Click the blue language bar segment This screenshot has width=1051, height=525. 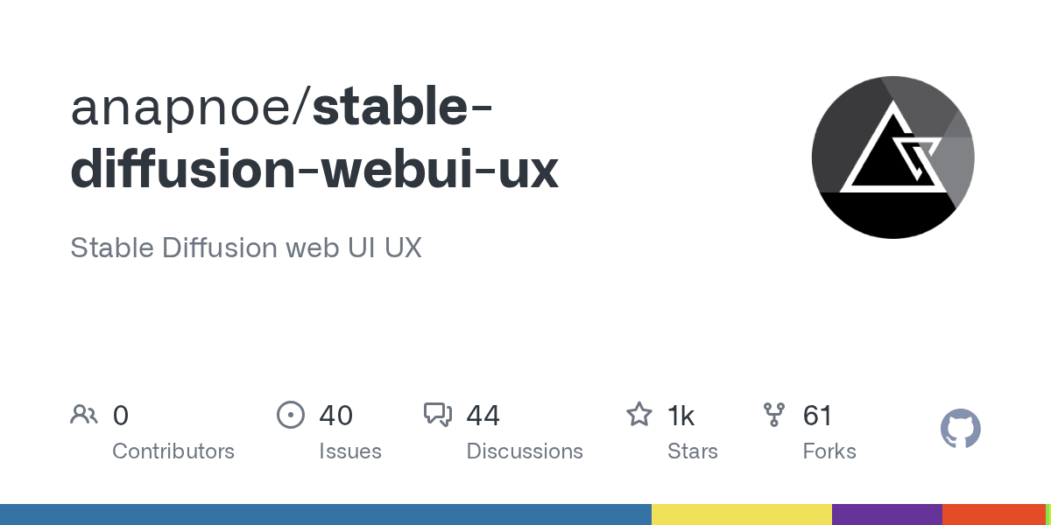(325, 514)
